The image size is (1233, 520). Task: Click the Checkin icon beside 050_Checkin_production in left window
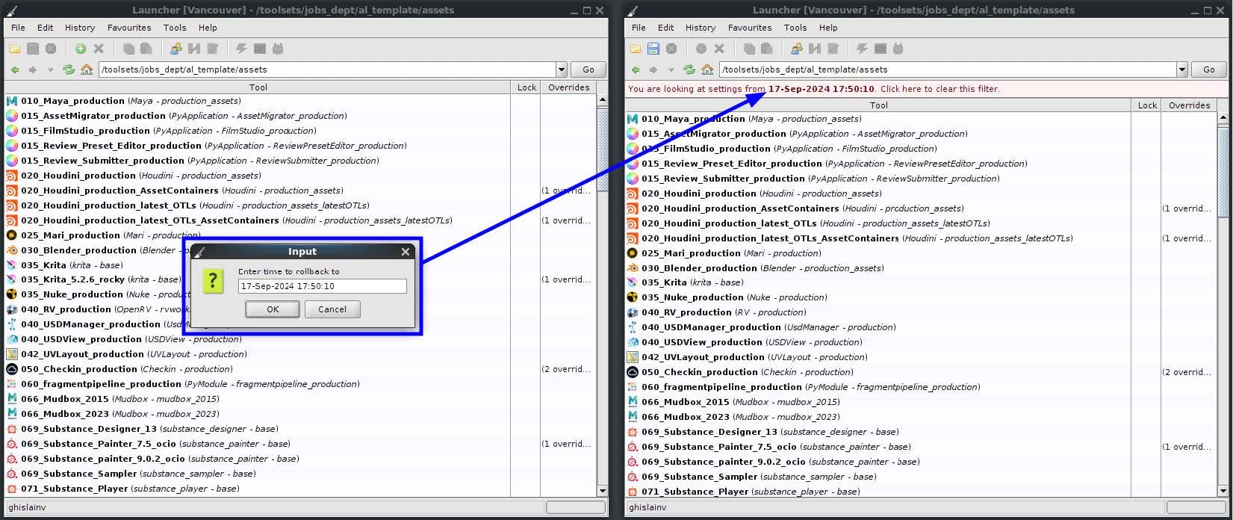pos(12,369)
